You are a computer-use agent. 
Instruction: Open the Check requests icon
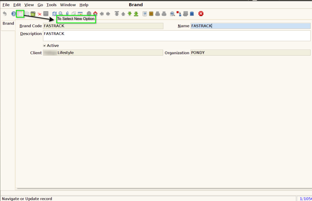coord(186,14)
